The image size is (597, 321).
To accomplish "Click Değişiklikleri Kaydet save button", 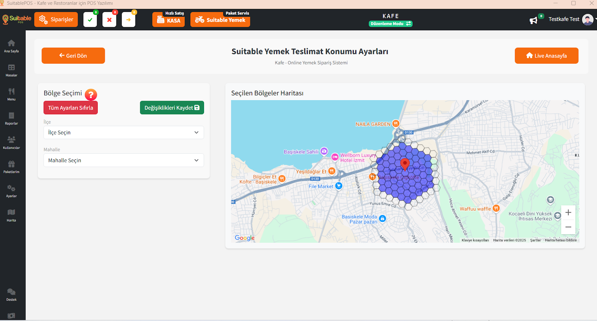I will pyautogui.click(x=172, y=108).
